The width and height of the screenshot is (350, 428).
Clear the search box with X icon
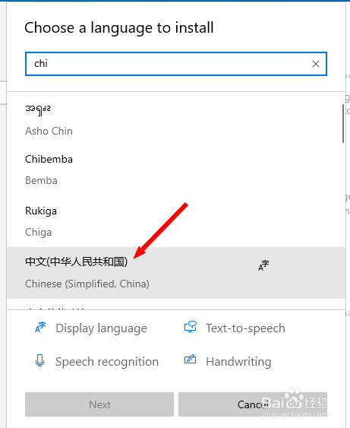click(316, 64)
